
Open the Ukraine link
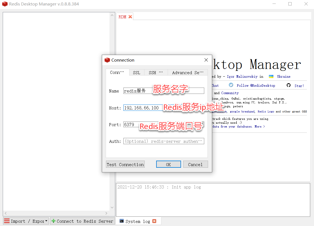click(x=284, y=76)
